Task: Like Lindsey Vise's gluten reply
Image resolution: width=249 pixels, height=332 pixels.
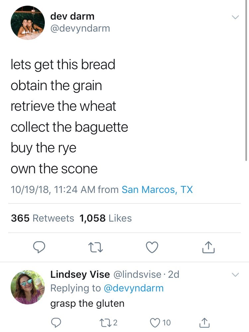Action: click(x=155, y=322)
